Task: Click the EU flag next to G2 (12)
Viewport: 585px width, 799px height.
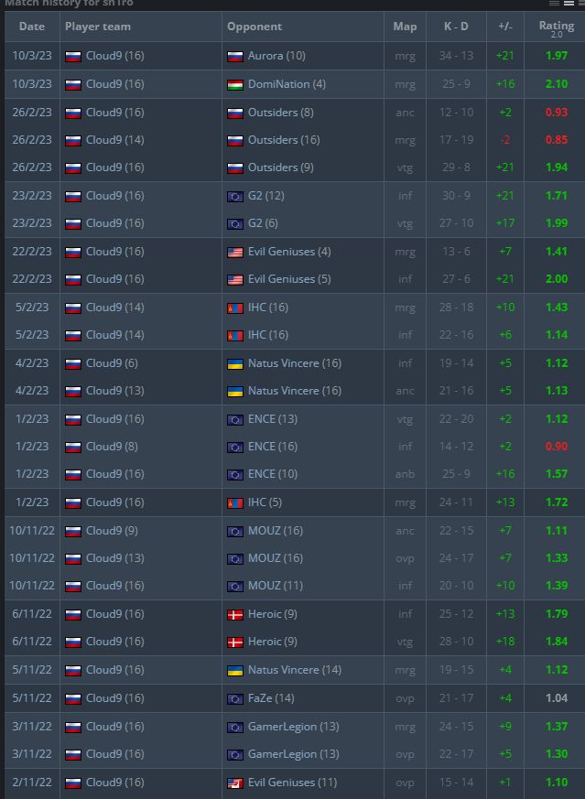Action: [x=235, y=196]
